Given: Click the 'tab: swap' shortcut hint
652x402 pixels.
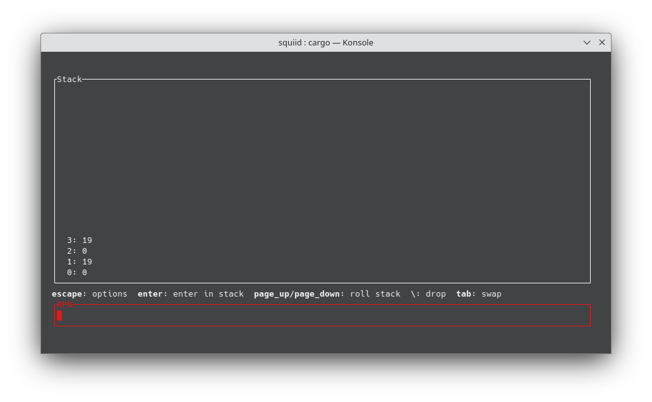Looking at the screenshot, I should (x=478, y=293).
